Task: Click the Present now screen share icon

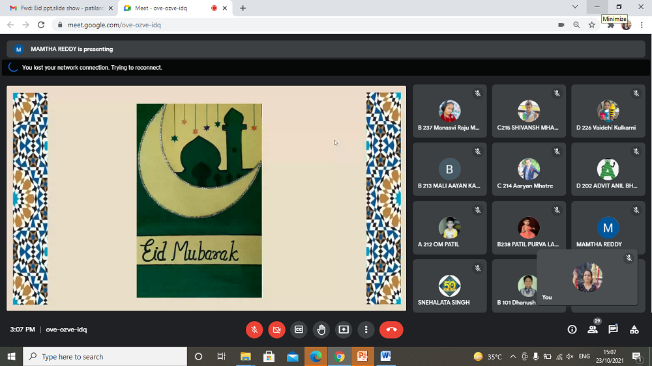Action: 344,330
